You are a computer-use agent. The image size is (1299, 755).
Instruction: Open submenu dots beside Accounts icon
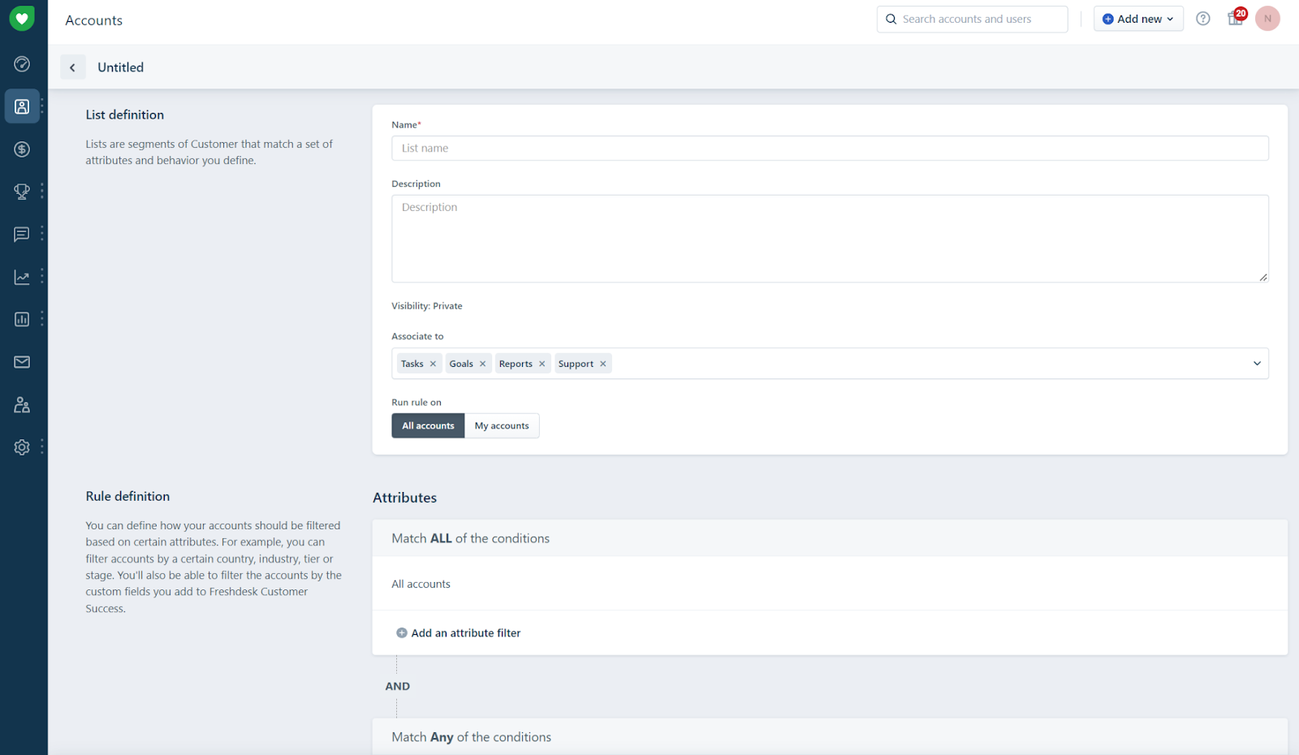(x=42, y=106)
